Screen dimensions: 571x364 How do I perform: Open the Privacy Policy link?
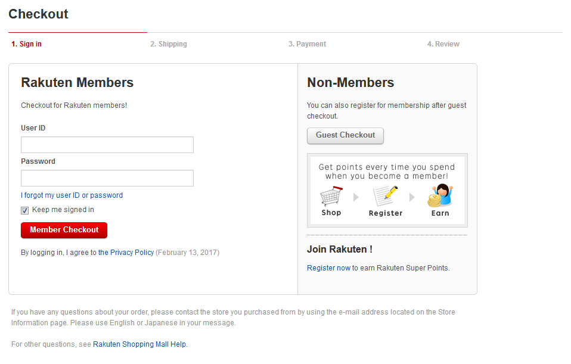(126, 253)
